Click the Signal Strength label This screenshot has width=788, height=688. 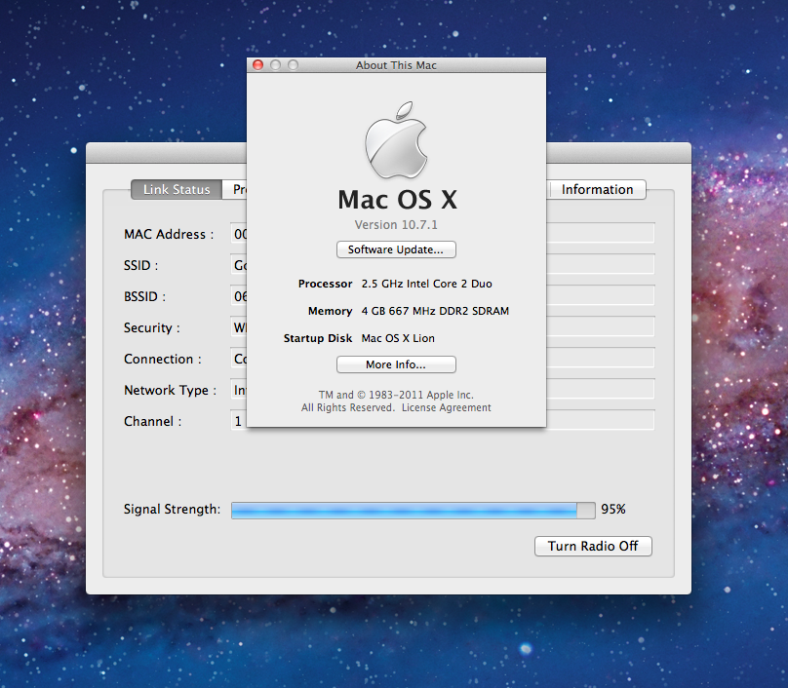pos(172,510)
